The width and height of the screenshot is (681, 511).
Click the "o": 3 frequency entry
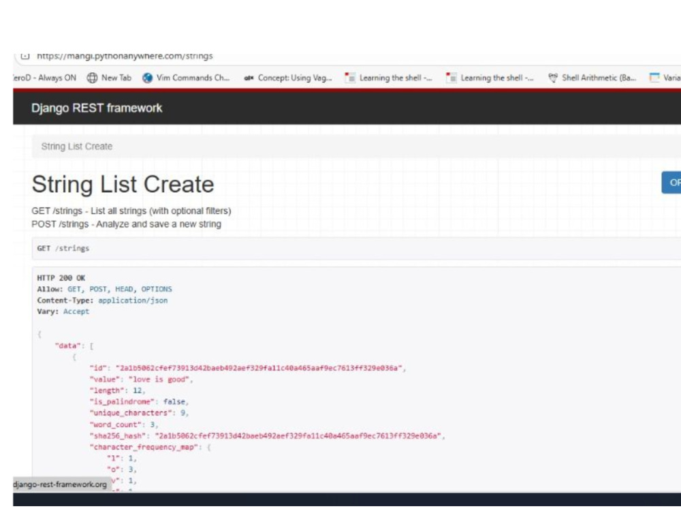[122, 469]
